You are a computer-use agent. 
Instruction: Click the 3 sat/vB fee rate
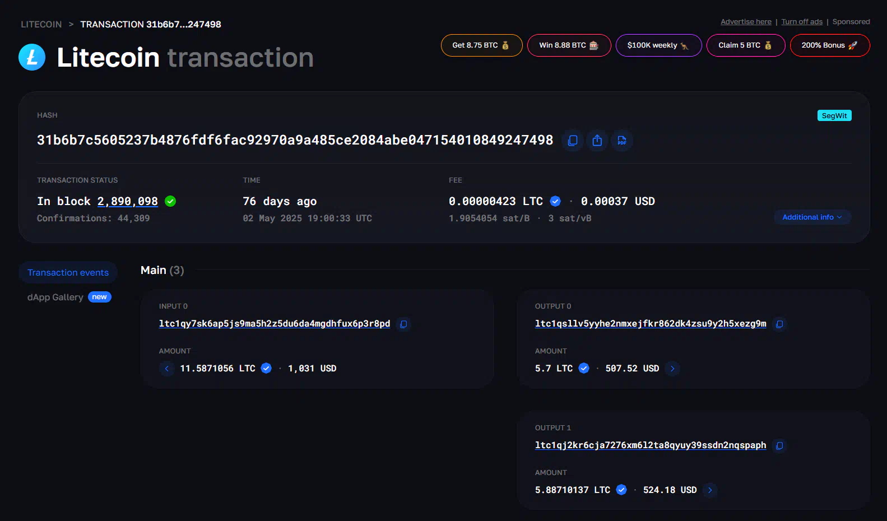pos(569,218)
